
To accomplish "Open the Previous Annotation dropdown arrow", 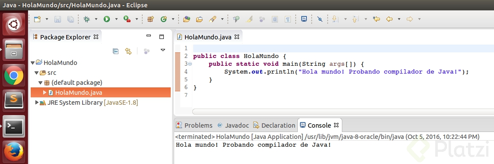I will click(x=366, y=19).
